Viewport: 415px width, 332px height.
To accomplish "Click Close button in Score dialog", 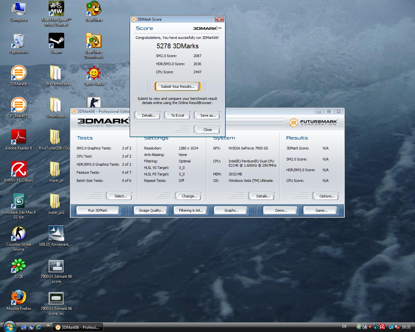I will (207, 130).
